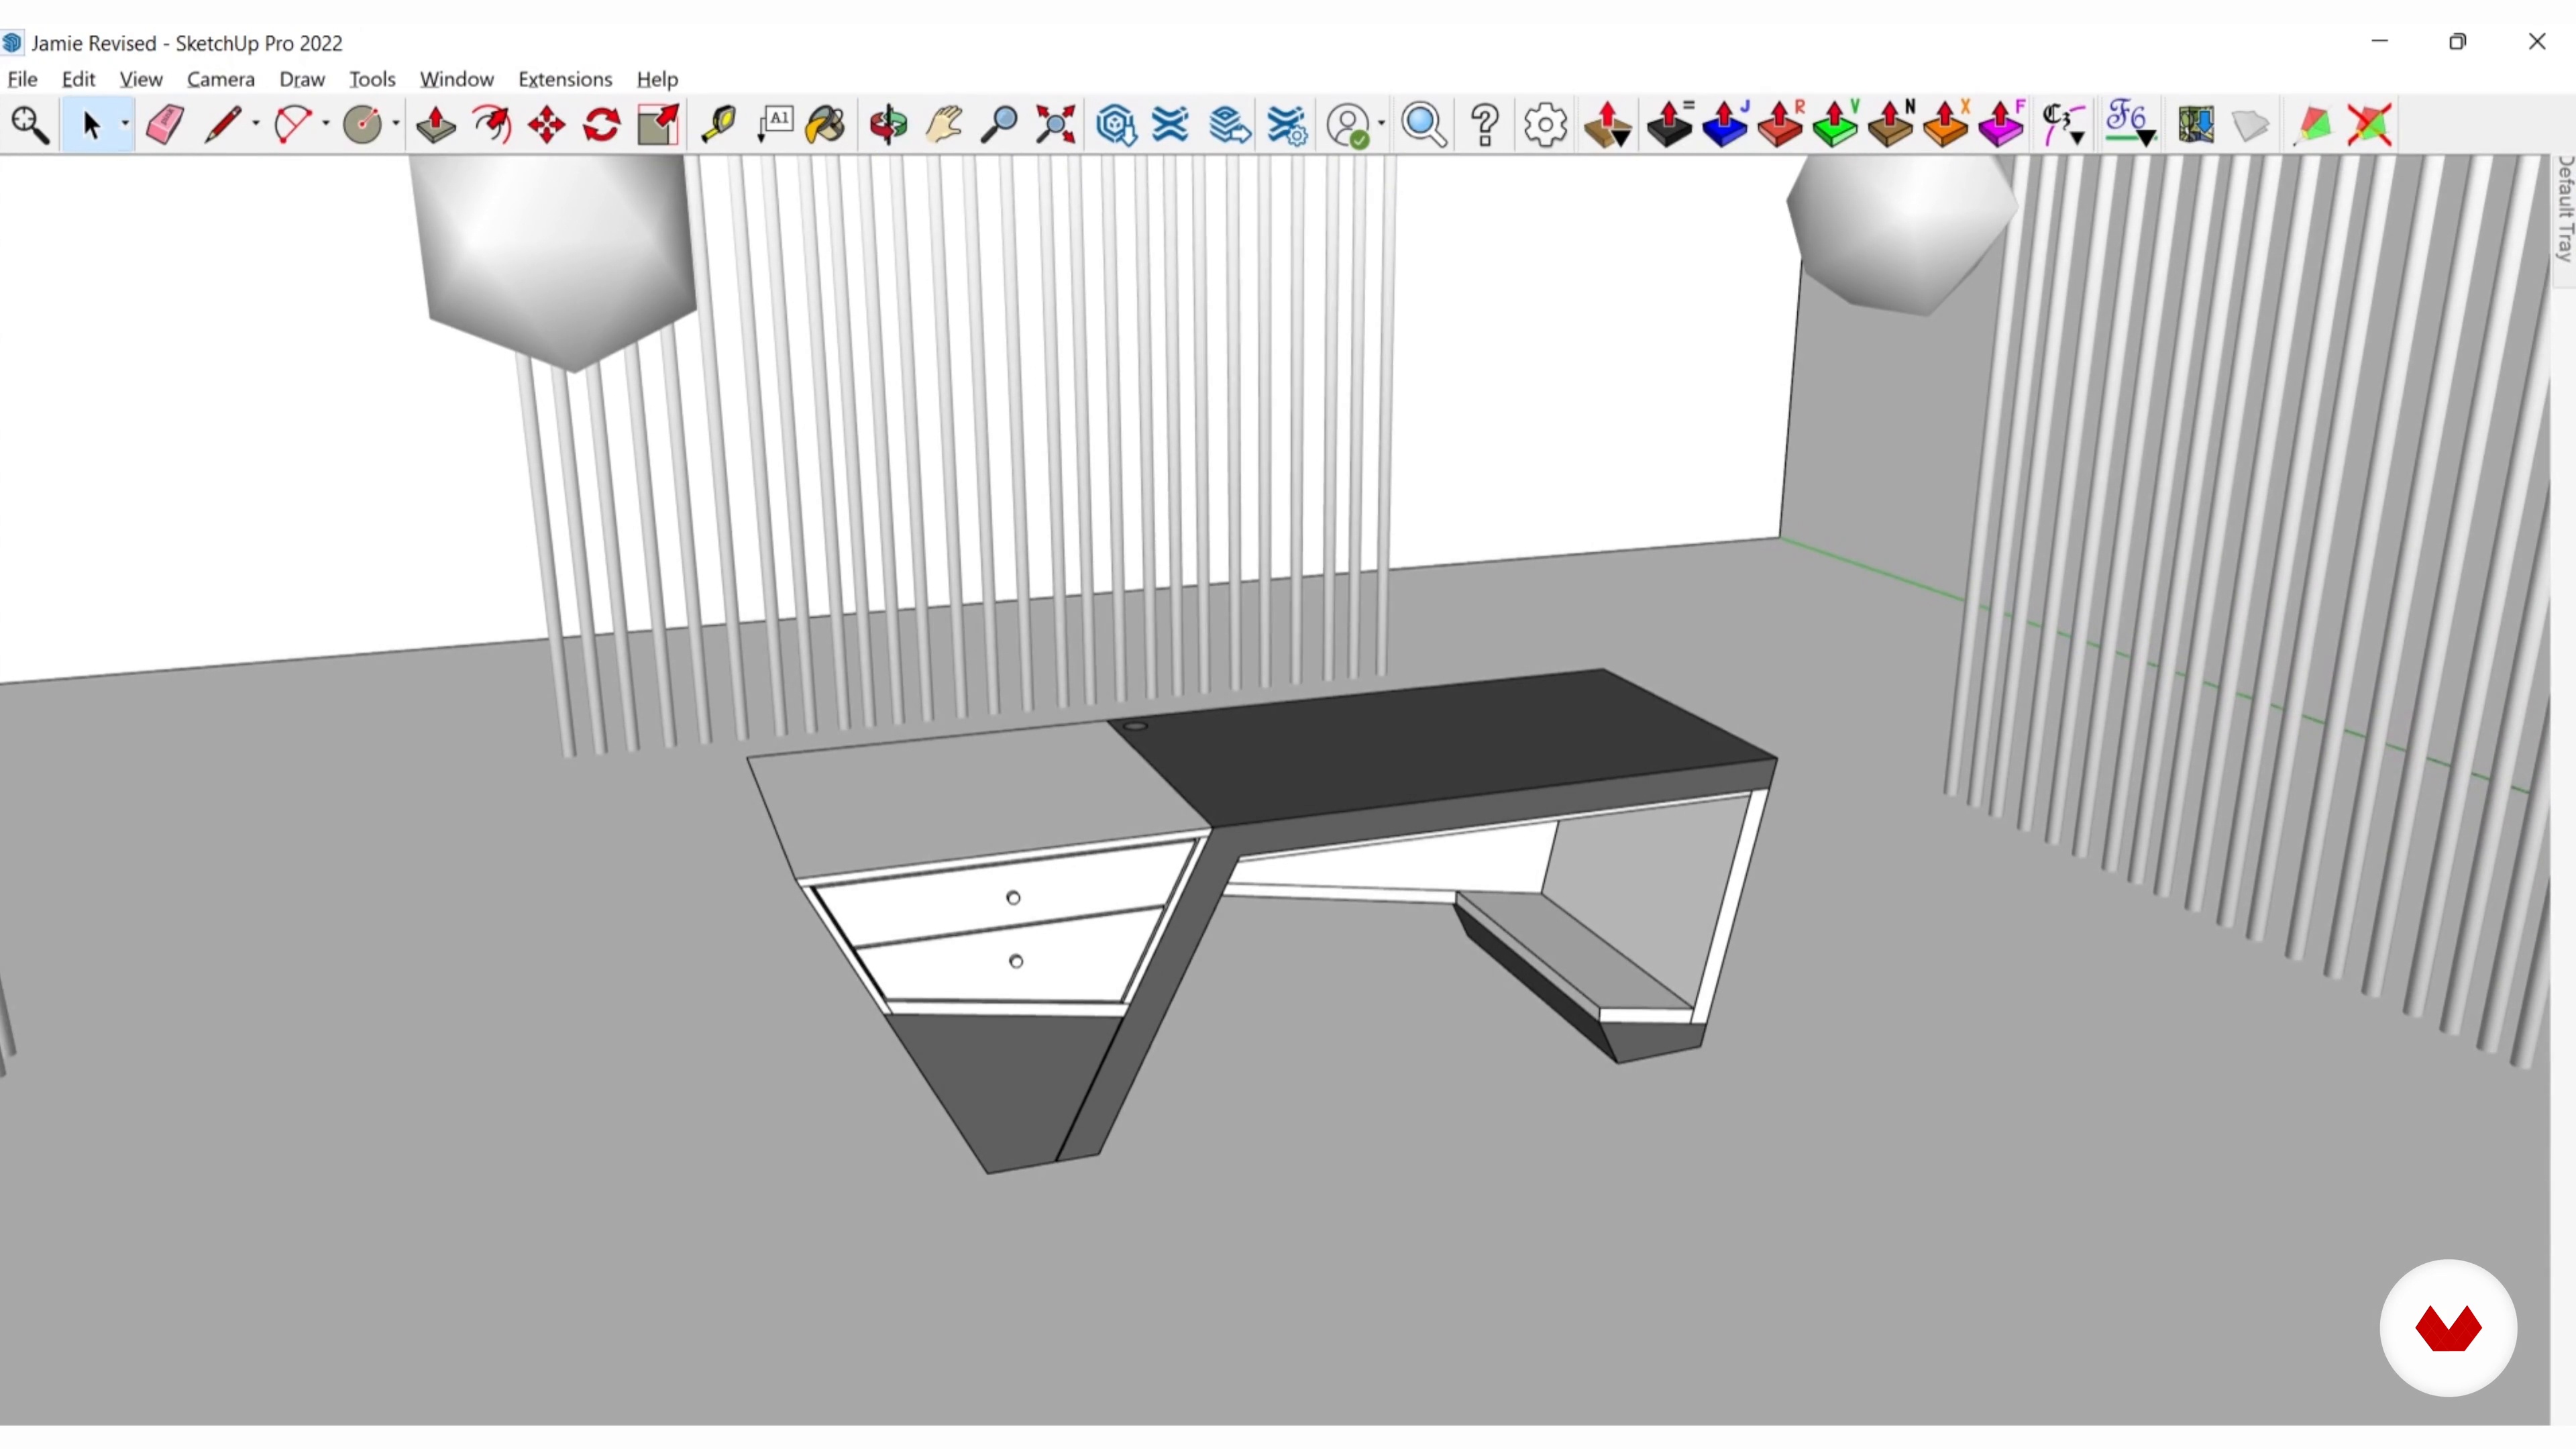This screenshot has height=1449, width=2576.
Task: Click the upper drawer knob on desk
Action: click(x=1013, y=898)
